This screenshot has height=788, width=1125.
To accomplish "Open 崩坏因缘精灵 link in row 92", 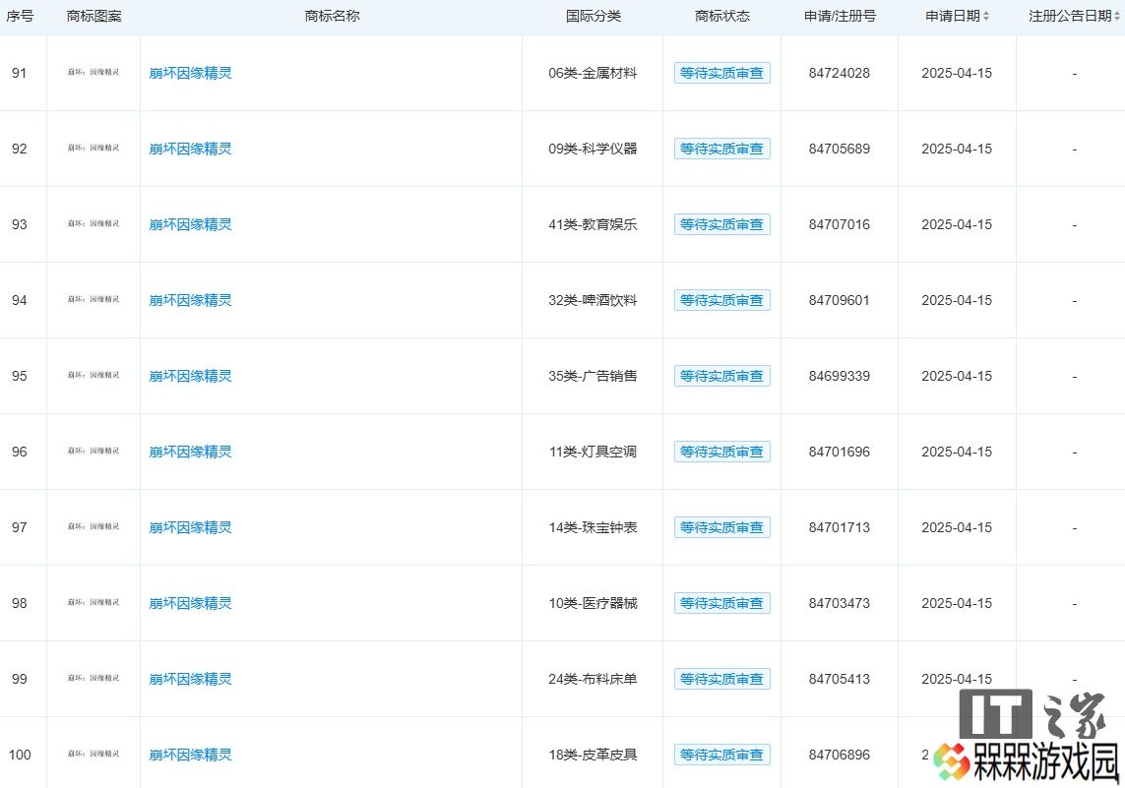I will [190, 149].
